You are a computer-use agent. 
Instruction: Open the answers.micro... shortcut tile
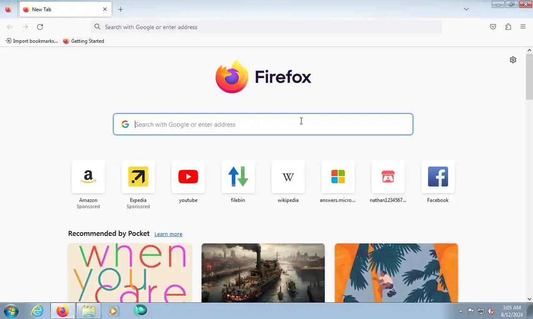point(338,177)
